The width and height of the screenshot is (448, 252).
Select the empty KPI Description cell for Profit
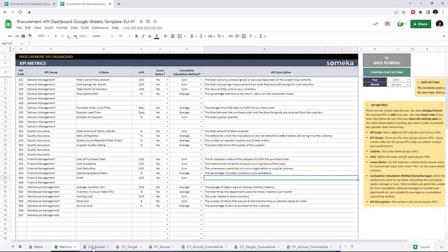(x=281, y=178)
